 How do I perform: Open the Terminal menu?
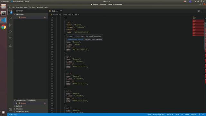coord(40,7)
